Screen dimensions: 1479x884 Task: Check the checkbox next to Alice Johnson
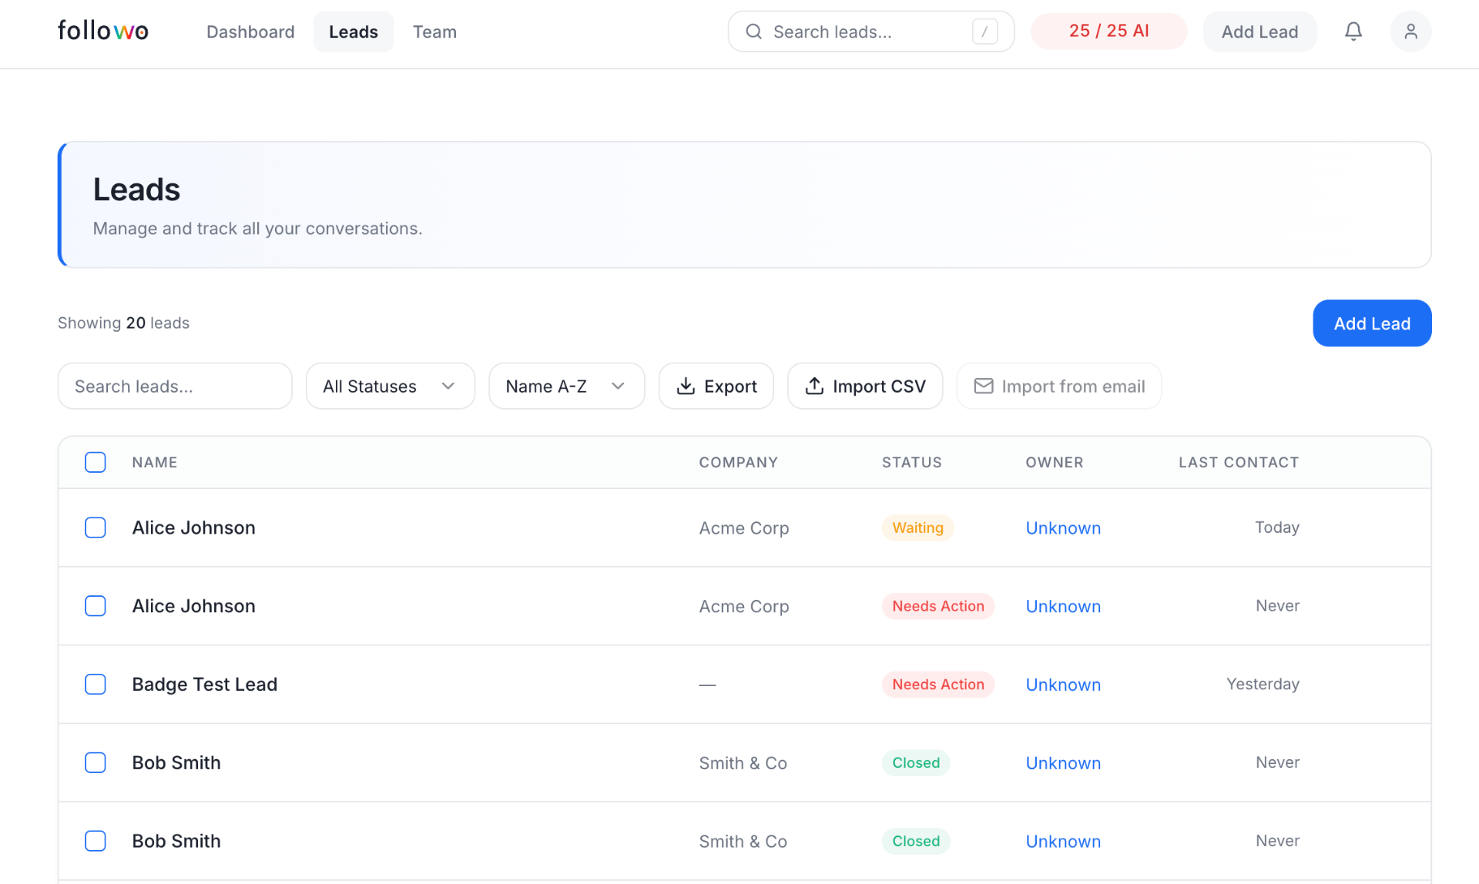(96, 527)
